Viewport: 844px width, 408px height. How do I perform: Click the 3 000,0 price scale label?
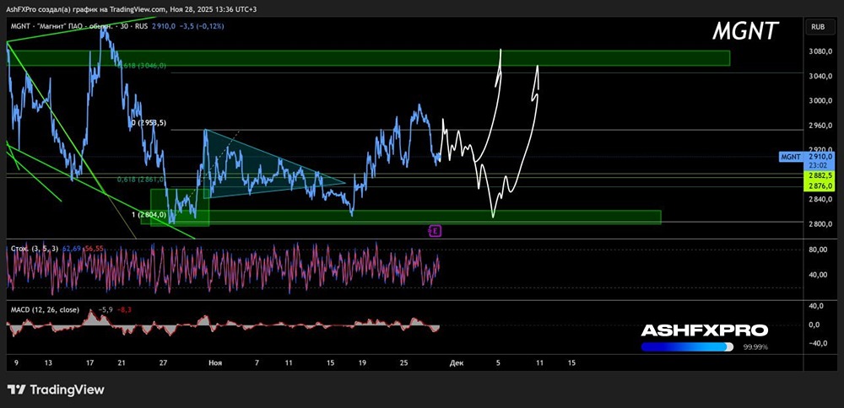pos(822,101)
